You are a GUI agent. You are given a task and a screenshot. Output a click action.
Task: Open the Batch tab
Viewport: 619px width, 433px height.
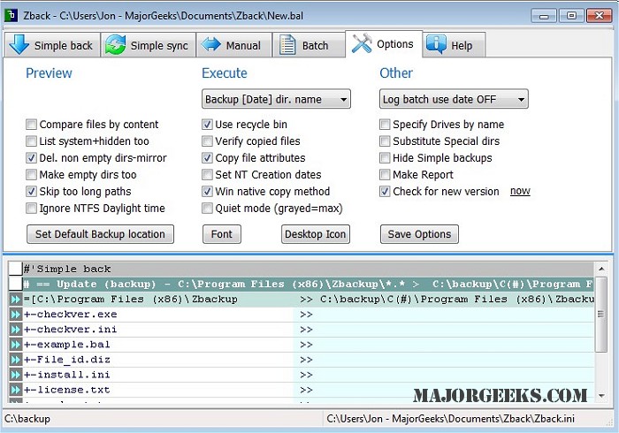[x=309, y=45]
